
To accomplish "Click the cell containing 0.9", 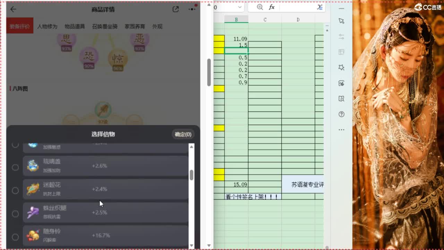I will click(x=236, y=82).
